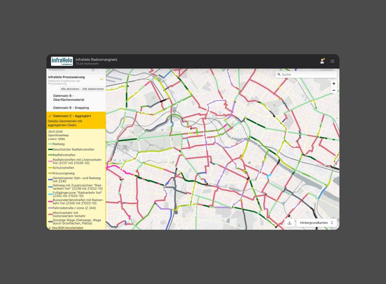Click the Schutzstreifen legend swatch
Viewport: 386px width, 284px height.
50,168
